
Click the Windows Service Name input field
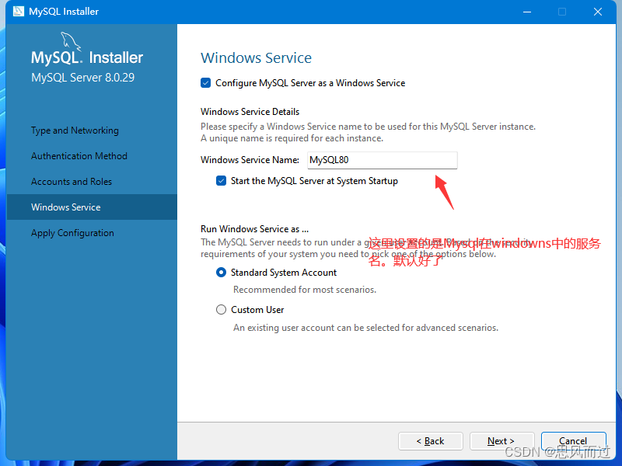(383, 160)
